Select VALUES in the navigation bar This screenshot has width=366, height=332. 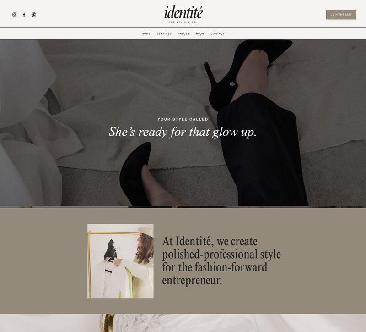coord(184,33)
